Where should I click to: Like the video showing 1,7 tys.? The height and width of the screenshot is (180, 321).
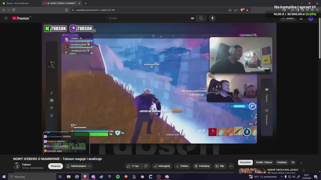tap(133, 166)
